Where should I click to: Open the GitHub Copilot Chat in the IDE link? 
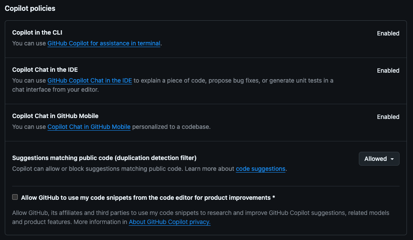coord(89,81)
